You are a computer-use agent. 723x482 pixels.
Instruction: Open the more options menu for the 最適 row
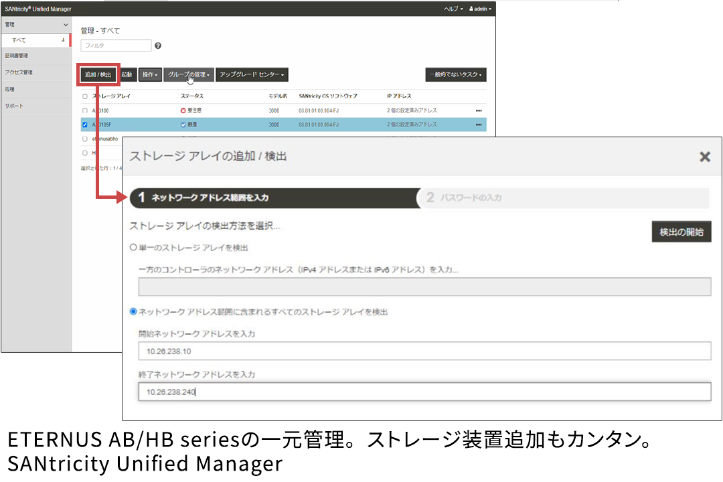point(479,125)
